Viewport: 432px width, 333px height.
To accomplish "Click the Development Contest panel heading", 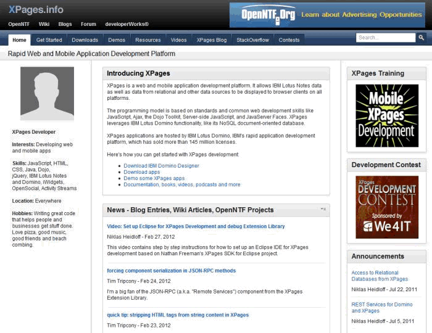I will (x=386, y=165).
